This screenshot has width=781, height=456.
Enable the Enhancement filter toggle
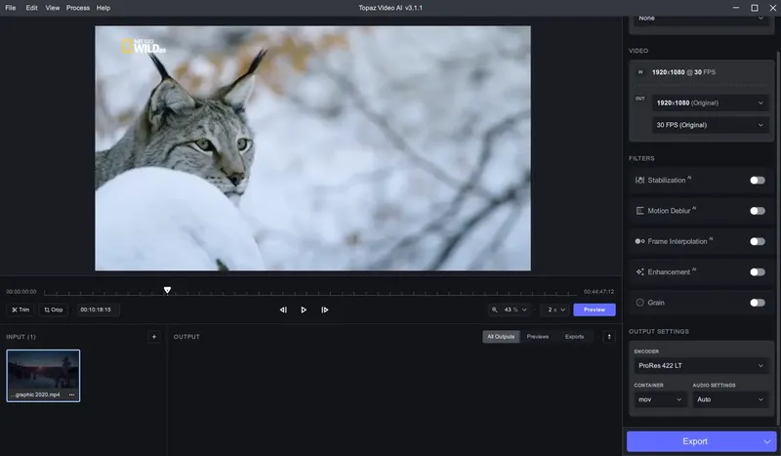758,272
